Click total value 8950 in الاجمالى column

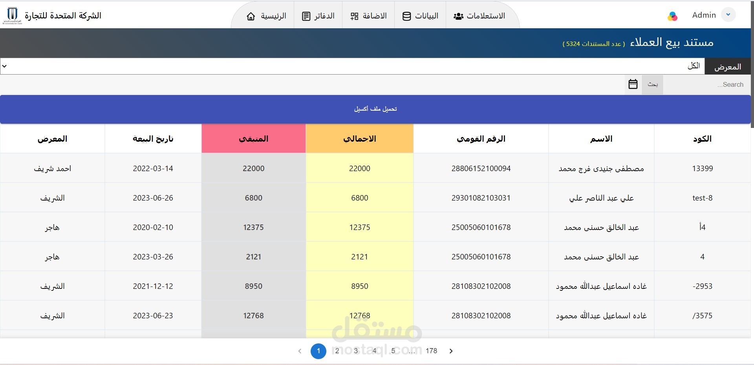[360, 286]
